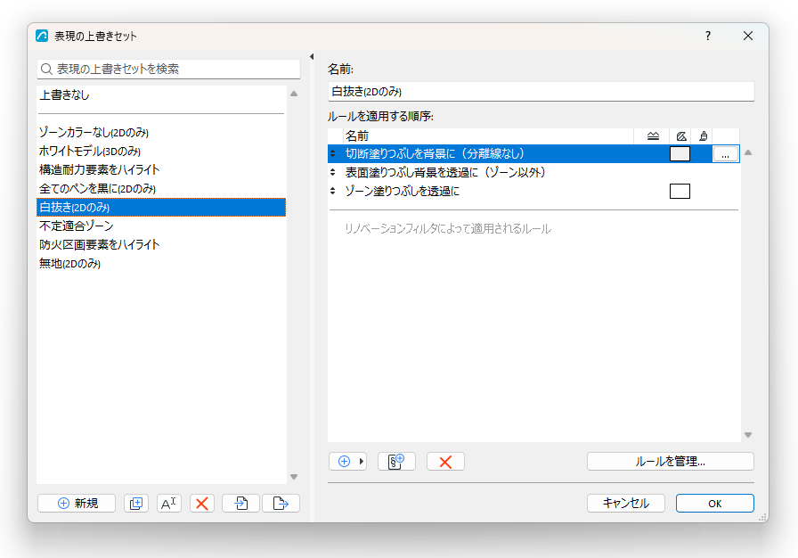Click the set list scroll down arrow
Screen dimensions: 798x558
[294, 477]
